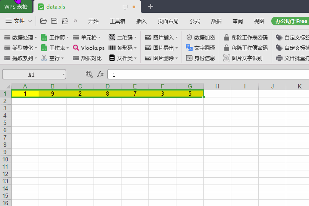Export to PDF icon
309x206 pixels.
(x=65, y=21)
